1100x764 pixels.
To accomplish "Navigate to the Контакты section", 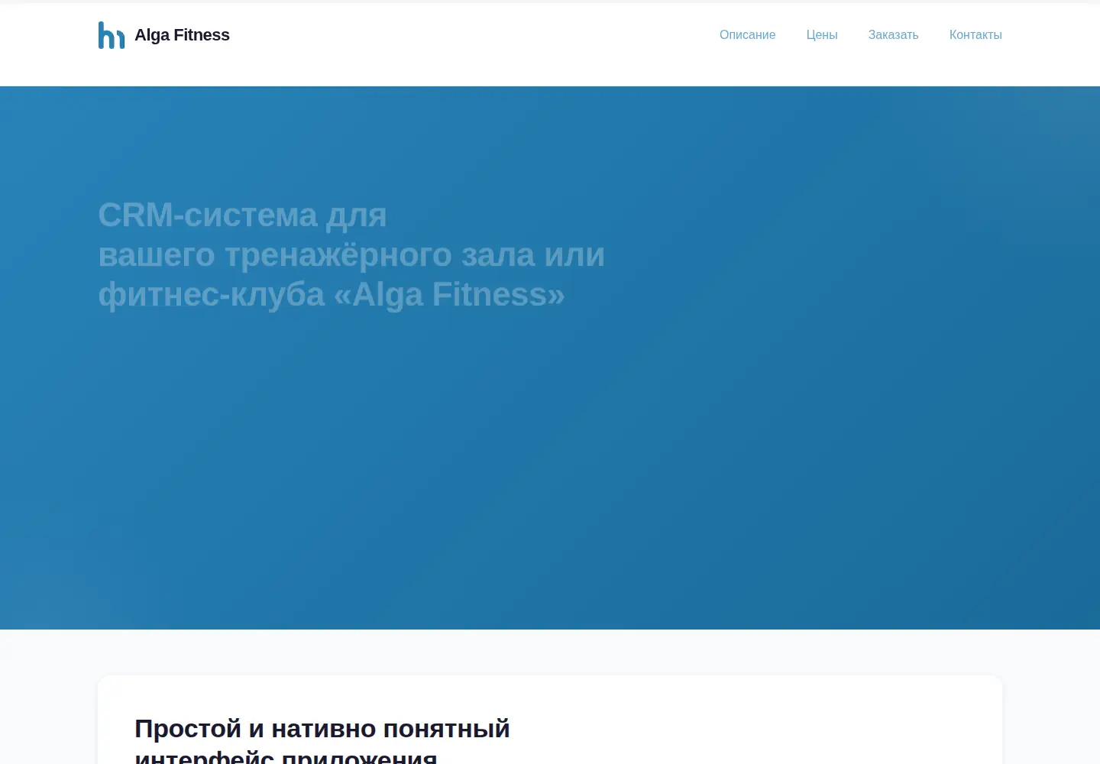I will 975,35.
